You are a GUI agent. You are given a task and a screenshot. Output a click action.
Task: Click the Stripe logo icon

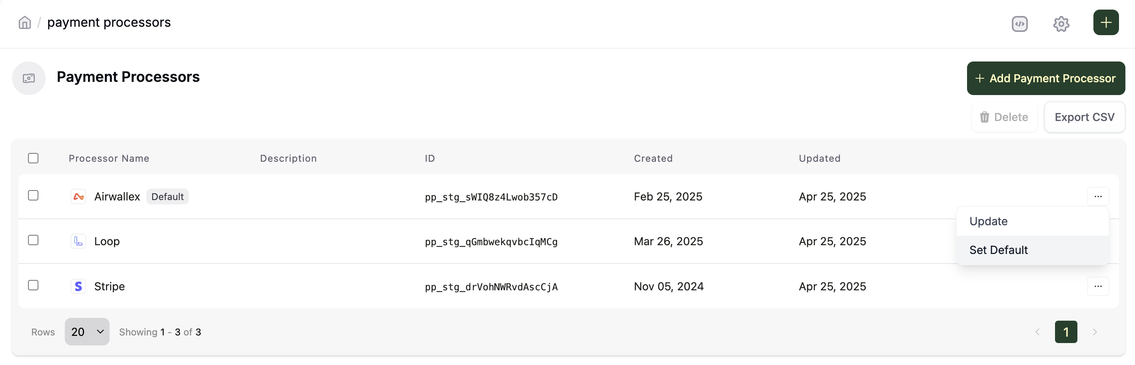click(78, 286)
